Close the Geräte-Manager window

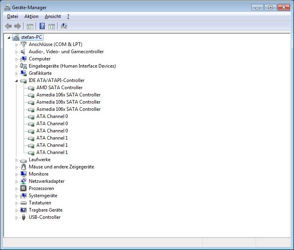(284, 8)
